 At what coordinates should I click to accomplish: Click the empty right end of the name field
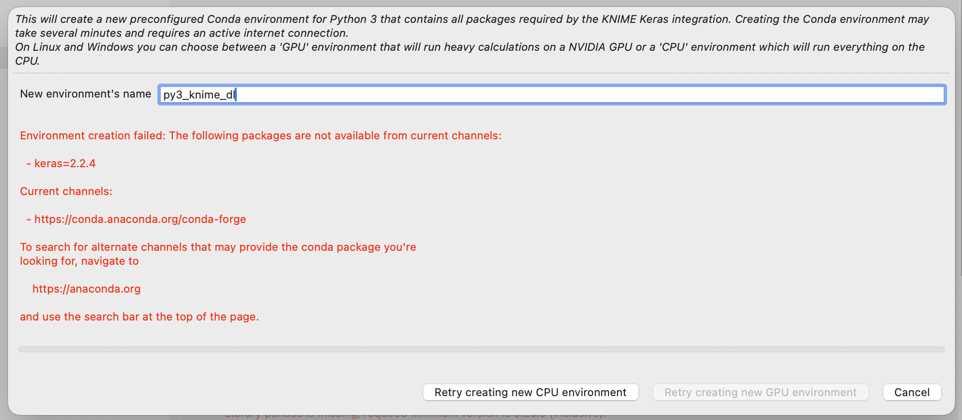846,95
